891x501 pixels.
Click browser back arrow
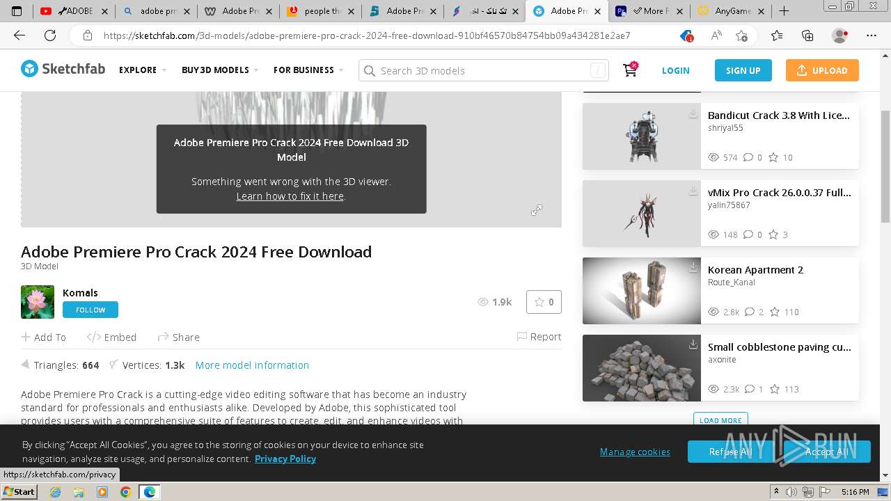click(19, 35)
